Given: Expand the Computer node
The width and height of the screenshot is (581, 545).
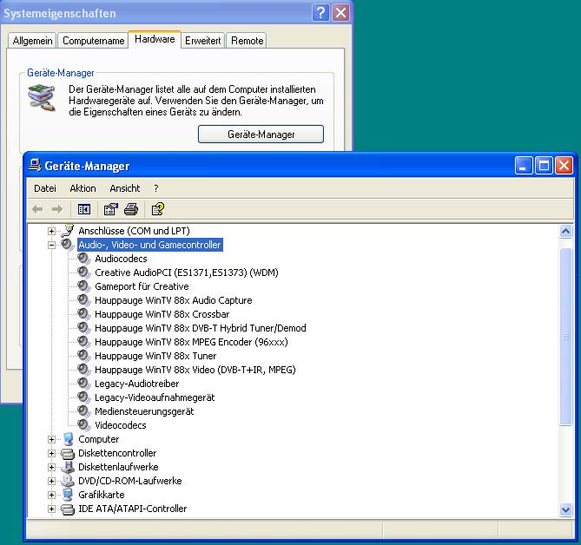Looking at the screenshot, I should 51,439.
